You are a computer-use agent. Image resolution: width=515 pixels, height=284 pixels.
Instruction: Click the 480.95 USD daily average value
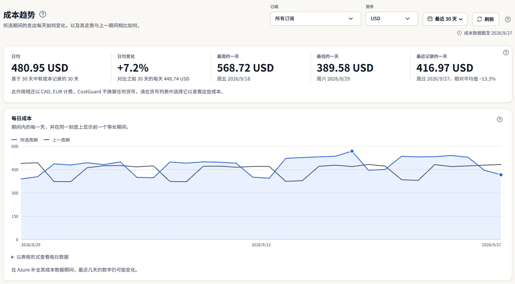(x=40, y=68)
